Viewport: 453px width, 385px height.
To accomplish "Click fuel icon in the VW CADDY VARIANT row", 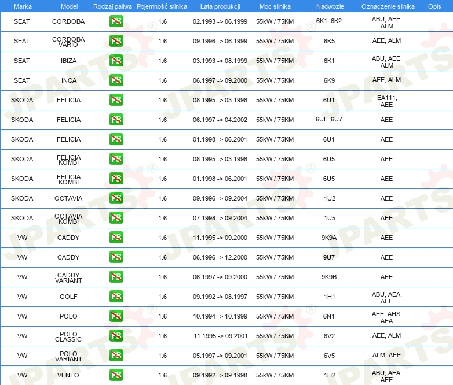I will pos(116,276).
